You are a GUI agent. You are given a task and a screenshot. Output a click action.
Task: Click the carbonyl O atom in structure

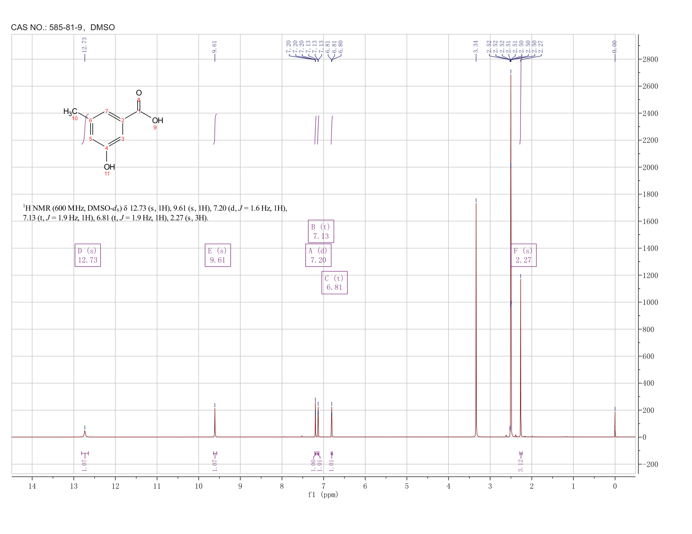tap(139, 93)
